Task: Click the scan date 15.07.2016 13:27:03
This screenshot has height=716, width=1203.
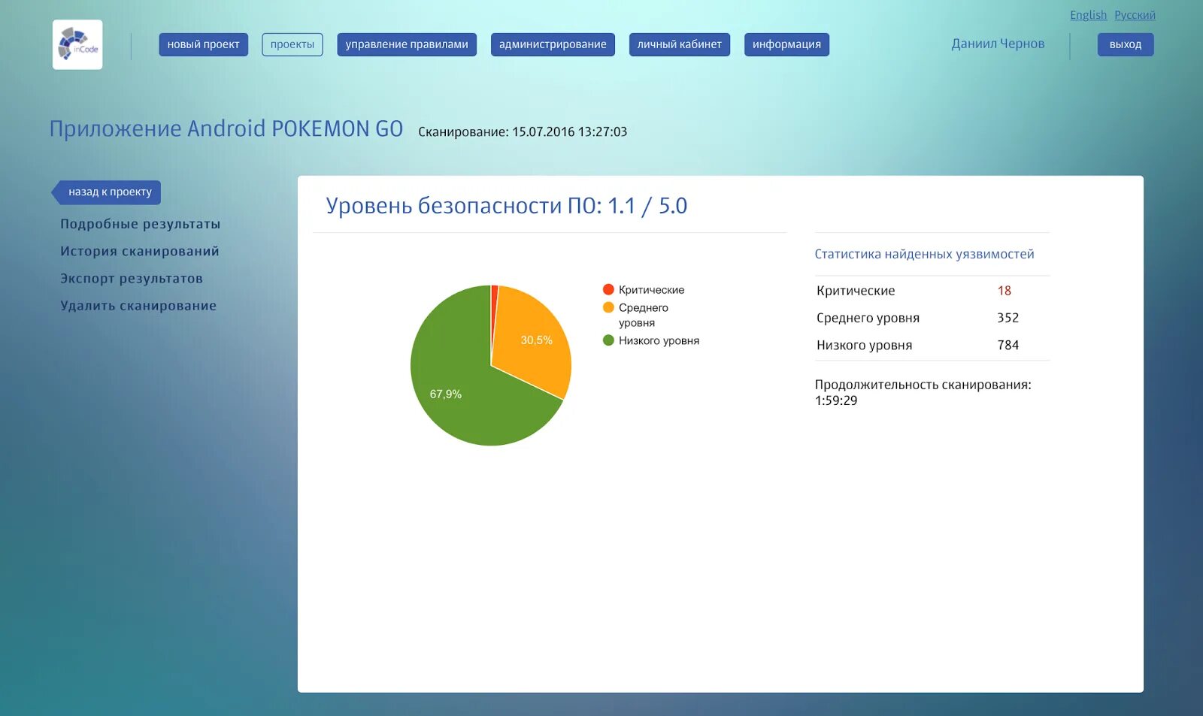Action: pos(569,132)
